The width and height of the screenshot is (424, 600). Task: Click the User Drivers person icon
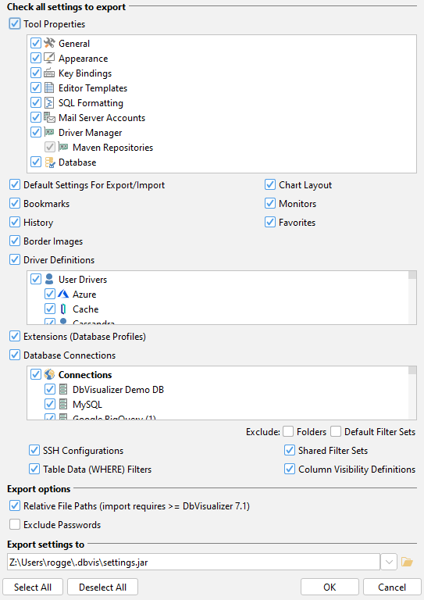[49, 279]
